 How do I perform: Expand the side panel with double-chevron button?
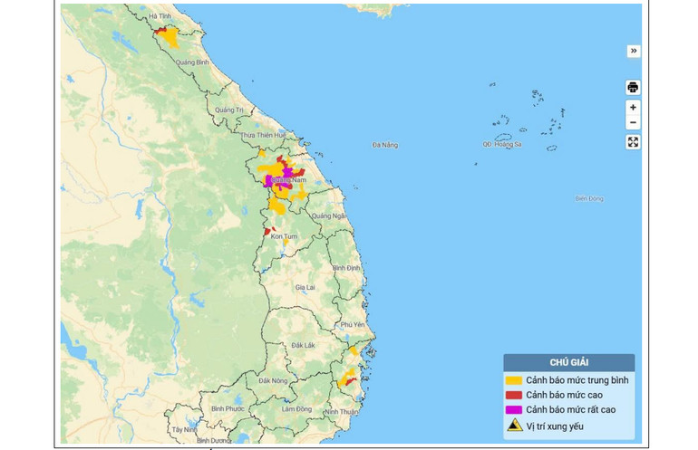(x=633, y=52)
